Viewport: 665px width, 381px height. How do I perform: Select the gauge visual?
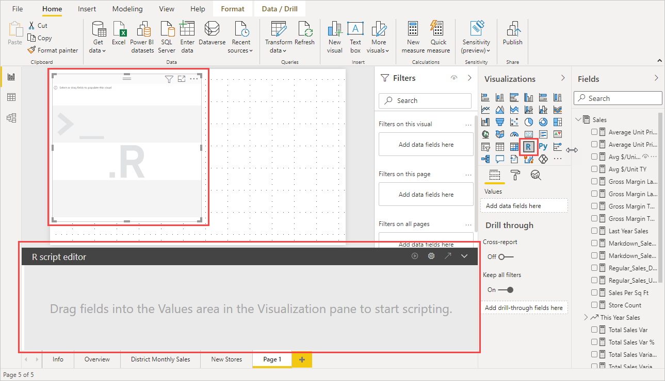pos(514,133)
